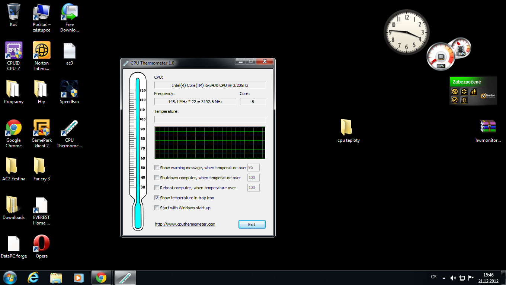Select the cpu teploty folder
Viewport: 506px width, 285px height.
point(349,131)
